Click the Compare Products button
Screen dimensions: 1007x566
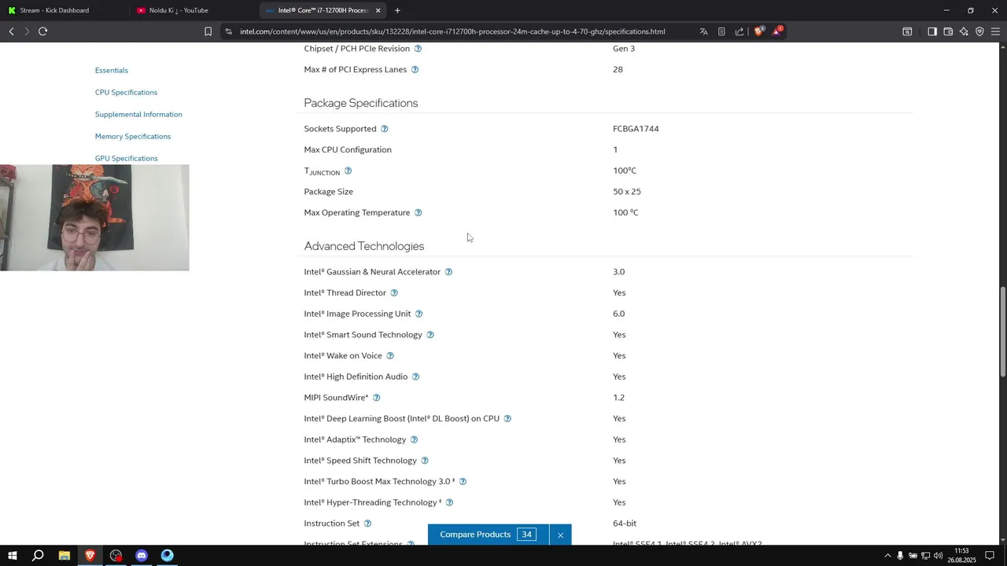click(x=488, y=535)
